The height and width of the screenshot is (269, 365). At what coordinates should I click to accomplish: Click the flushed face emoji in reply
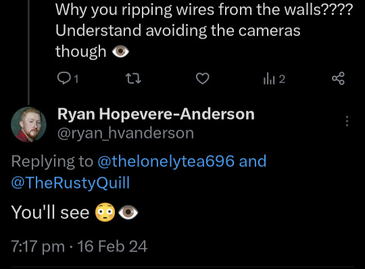[x=105, y=212]
